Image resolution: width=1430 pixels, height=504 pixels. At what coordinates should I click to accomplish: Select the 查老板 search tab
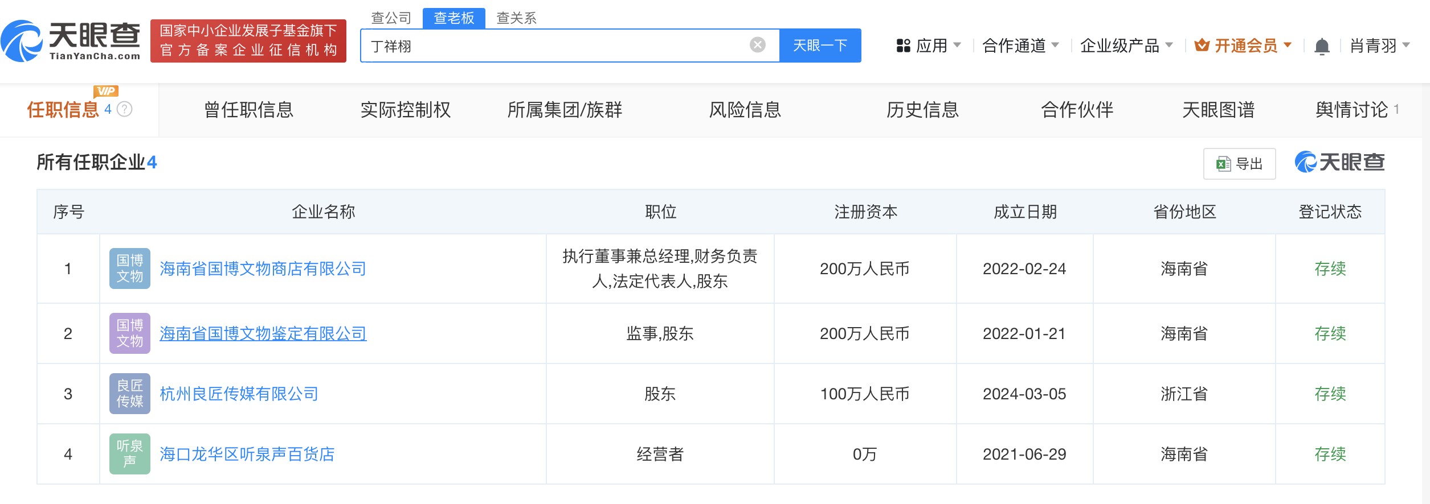click(454, 18)
